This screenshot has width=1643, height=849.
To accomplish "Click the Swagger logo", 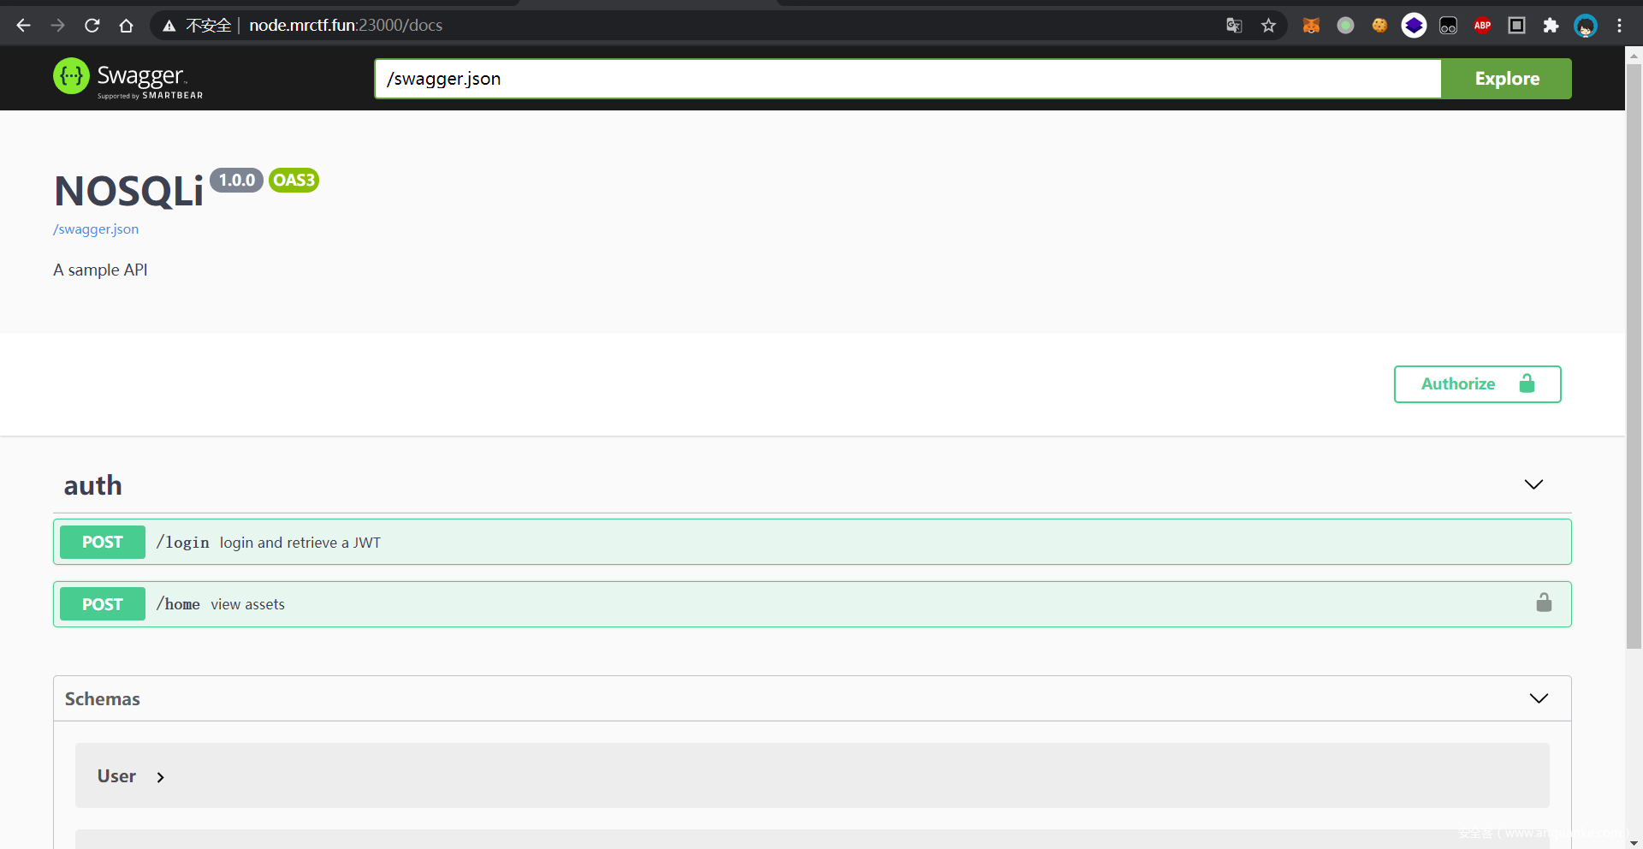I will [128, 79].
